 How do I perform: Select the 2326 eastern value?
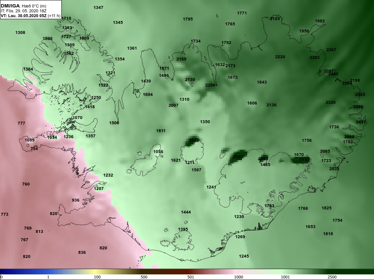(x=330, y=102)
